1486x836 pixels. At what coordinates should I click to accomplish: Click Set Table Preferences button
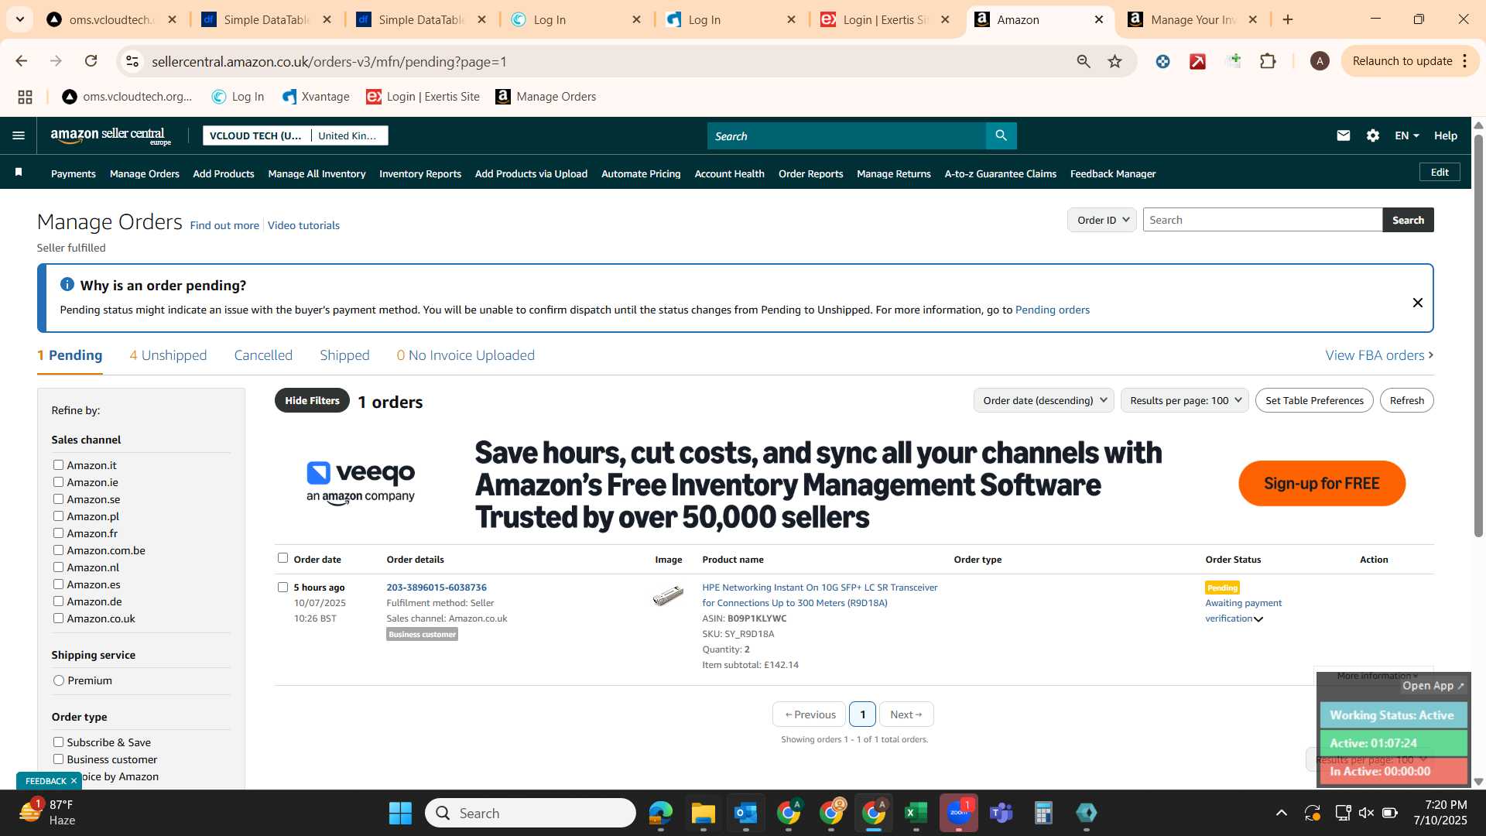1314,400
